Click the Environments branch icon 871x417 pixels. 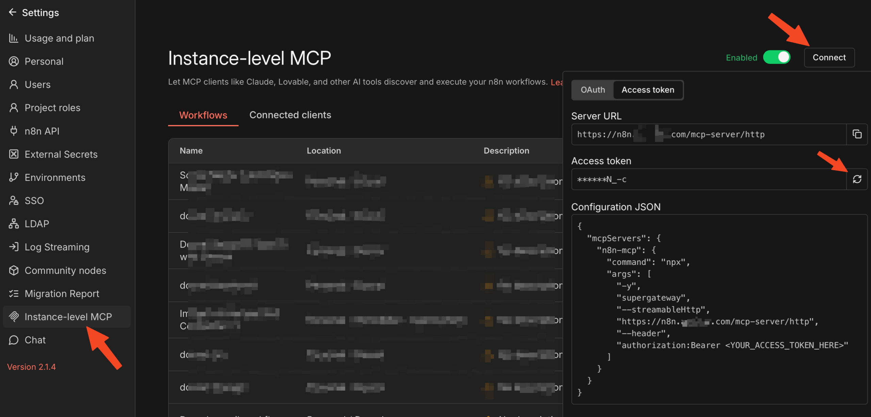14,177
